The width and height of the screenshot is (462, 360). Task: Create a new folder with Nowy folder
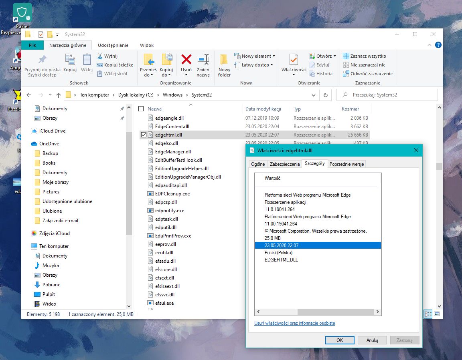pos(224,66)
